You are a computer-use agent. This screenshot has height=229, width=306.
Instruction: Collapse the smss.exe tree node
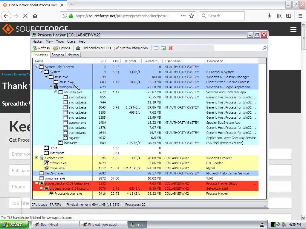tap(46, 77)
